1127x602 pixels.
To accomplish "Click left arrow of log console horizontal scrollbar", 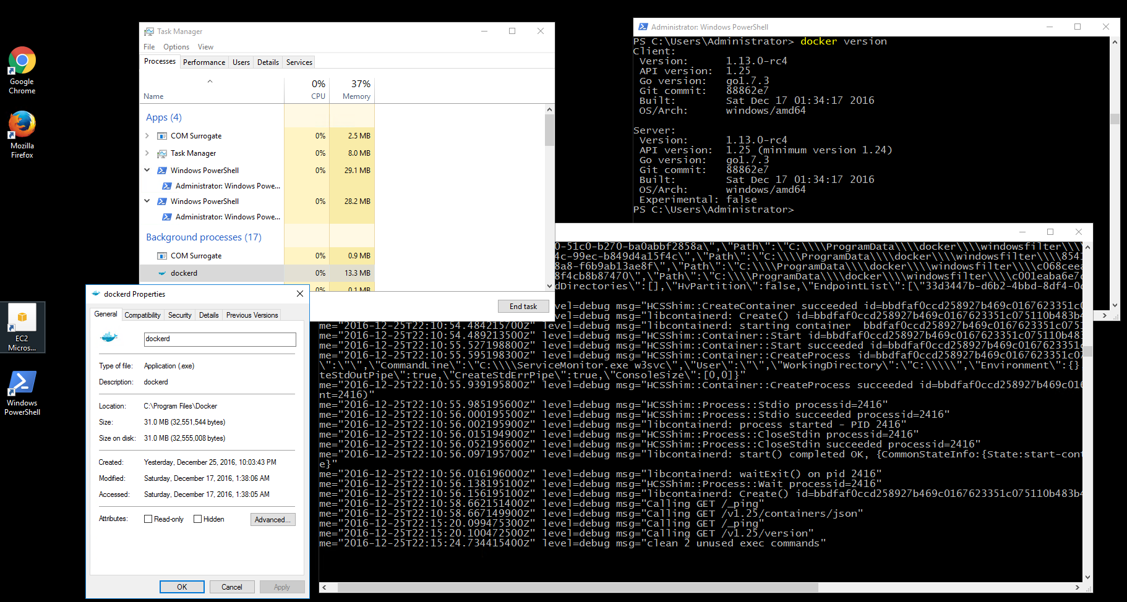I will (324, 588).
